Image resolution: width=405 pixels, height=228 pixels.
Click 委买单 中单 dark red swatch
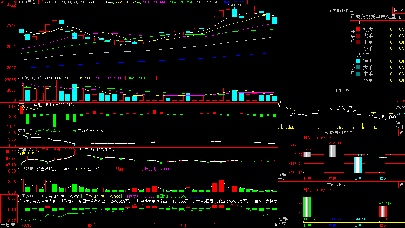coord(358,42)
